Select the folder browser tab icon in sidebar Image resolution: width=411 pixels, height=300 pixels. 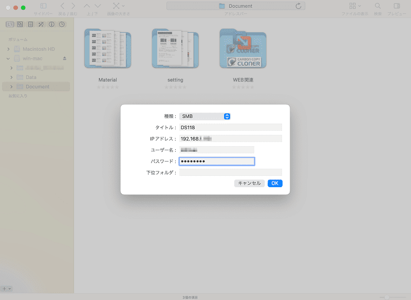tap(10, 24)
